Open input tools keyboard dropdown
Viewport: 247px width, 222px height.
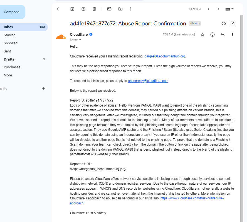point(229,9)
